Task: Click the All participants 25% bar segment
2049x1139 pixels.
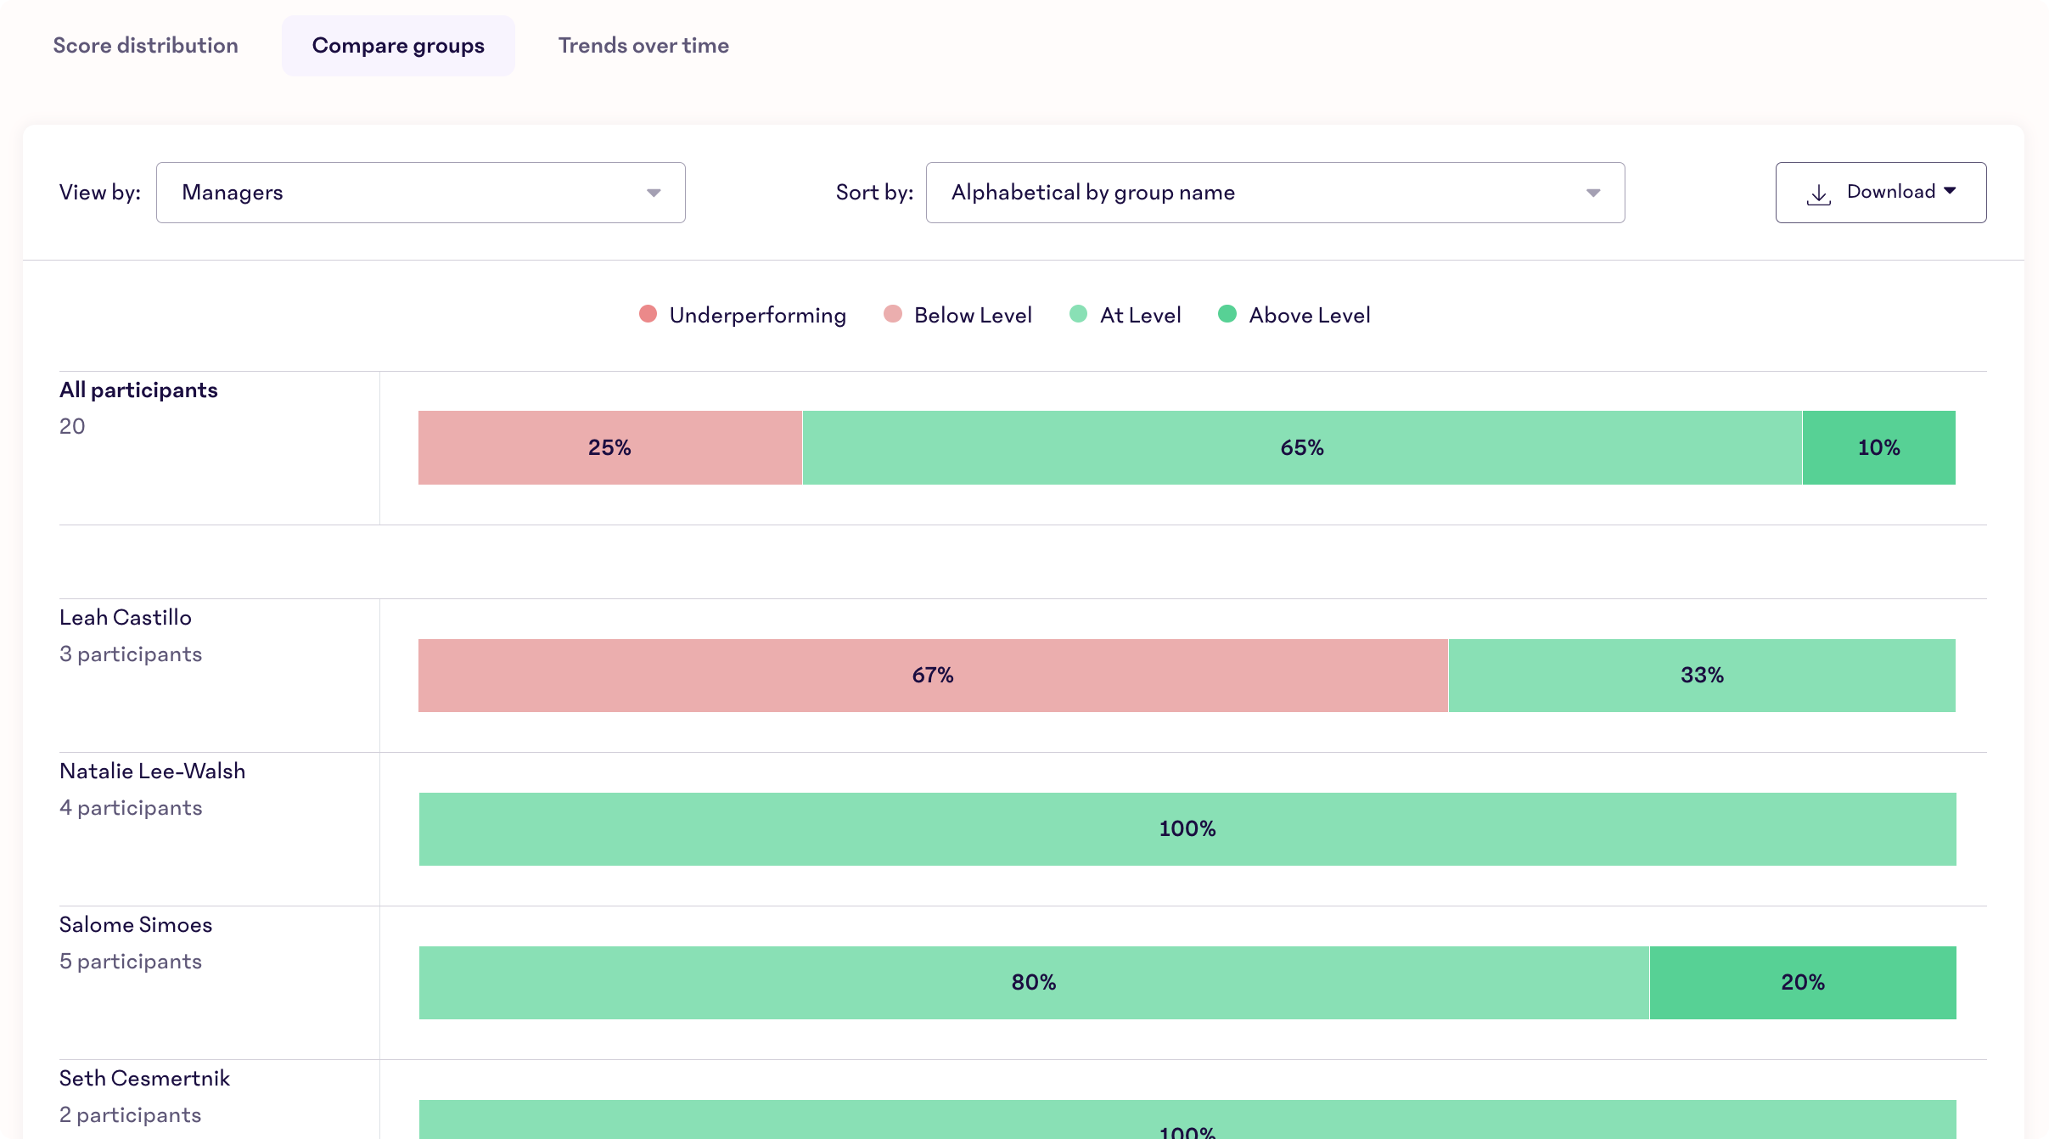Action: [610, 447]
